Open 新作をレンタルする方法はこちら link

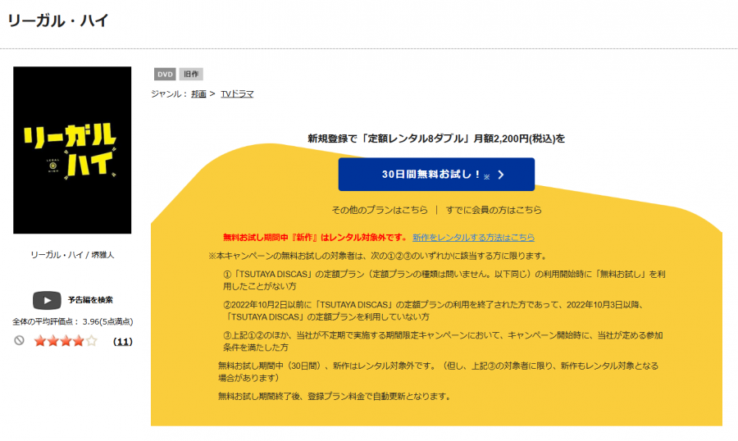[x=473, y=237]
